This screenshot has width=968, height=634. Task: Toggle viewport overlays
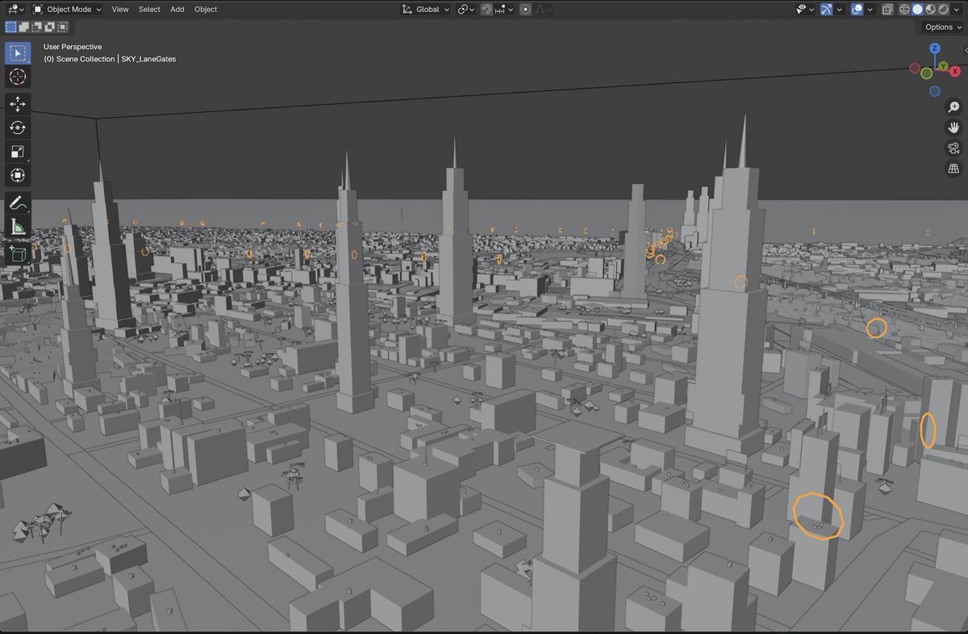click(x=857, y=9)
